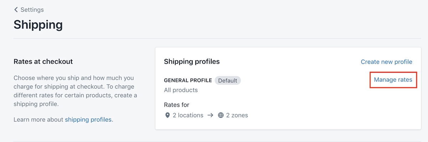Click the location pin icon

[167, 115]
